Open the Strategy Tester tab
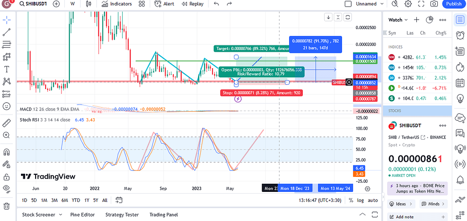Image resolution: width=467 pixels, height=221 pixels. pos(122,215)
